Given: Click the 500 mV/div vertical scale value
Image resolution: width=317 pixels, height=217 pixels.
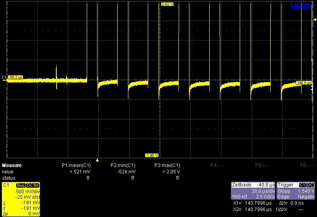Looking at the screenshot, I should click(x=29, y=191).
